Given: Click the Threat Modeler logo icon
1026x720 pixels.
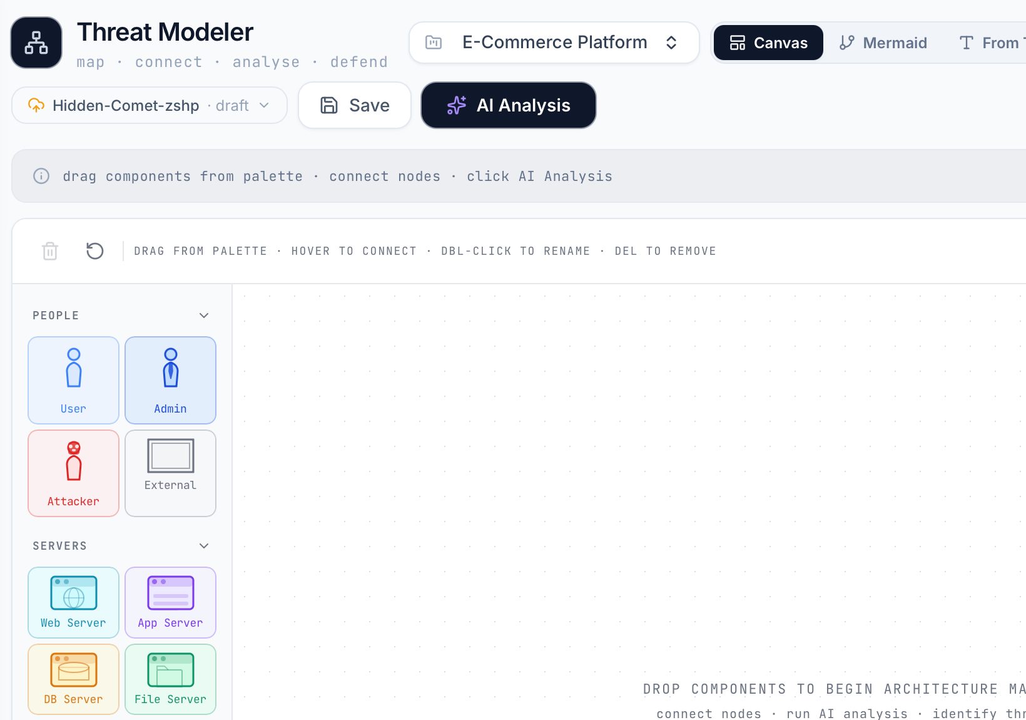Looking at the screenshot, I should 36,43.
